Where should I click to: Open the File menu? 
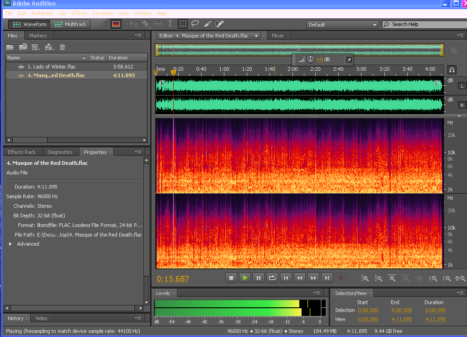(x=9, y=13)
